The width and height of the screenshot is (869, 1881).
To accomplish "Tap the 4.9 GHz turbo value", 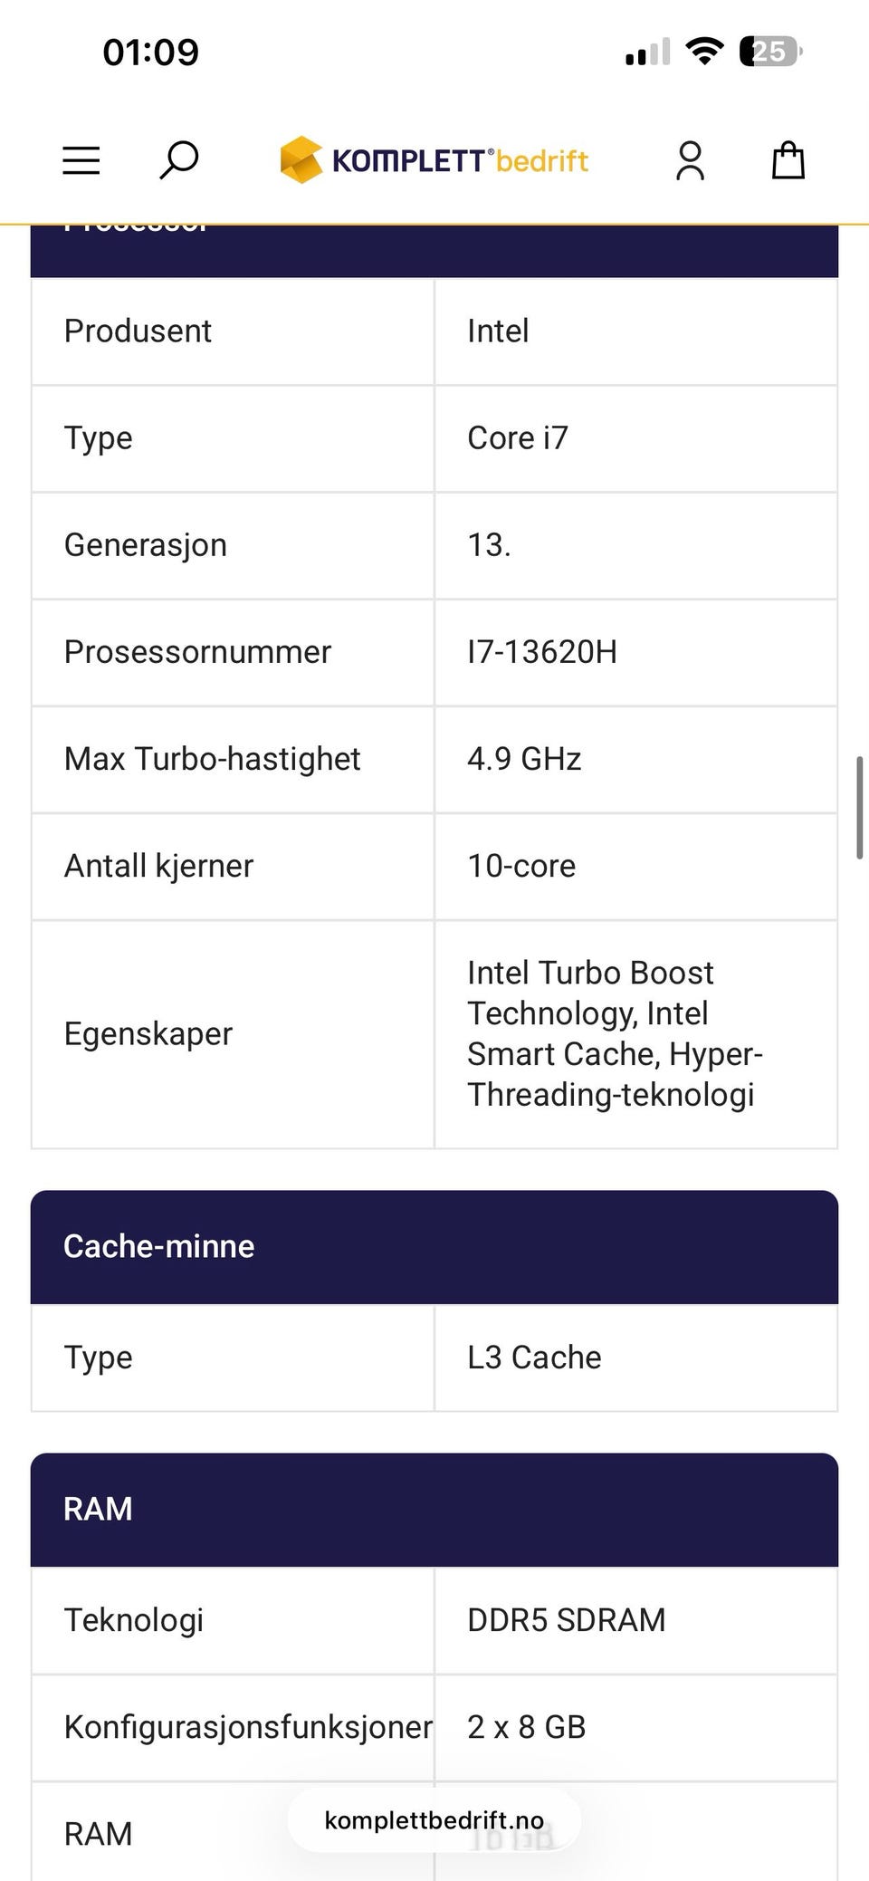I will [x=524, y=759].
